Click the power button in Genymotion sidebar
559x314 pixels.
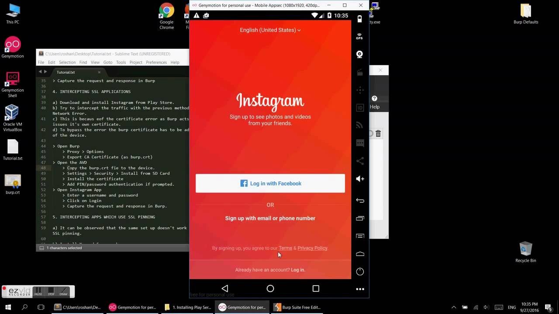[360, 271]
